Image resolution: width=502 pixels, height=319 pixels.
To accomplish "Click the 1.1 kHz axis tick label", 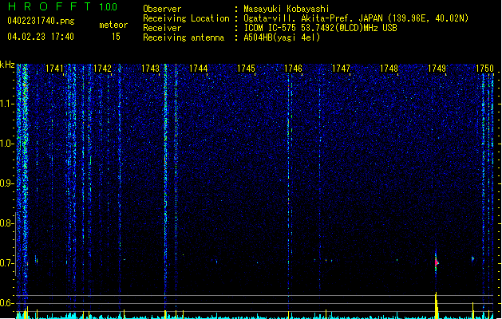I will (x=6, y=104).
